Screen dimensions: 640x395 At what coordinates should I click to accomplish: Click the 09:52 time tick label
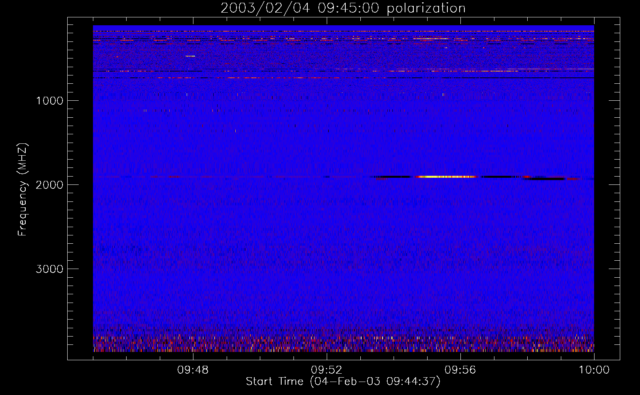coord(327,370)
